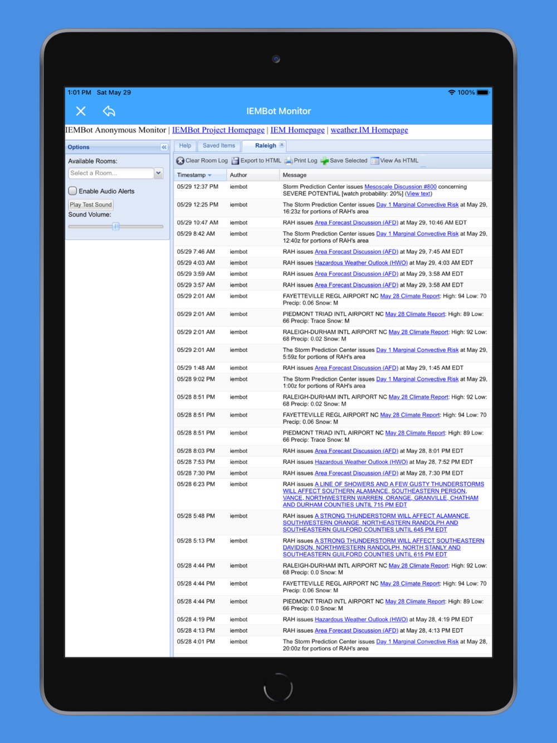
Task: Open weather.IM Homepage link
Action: pyautogui.click(x=369, y=130)
